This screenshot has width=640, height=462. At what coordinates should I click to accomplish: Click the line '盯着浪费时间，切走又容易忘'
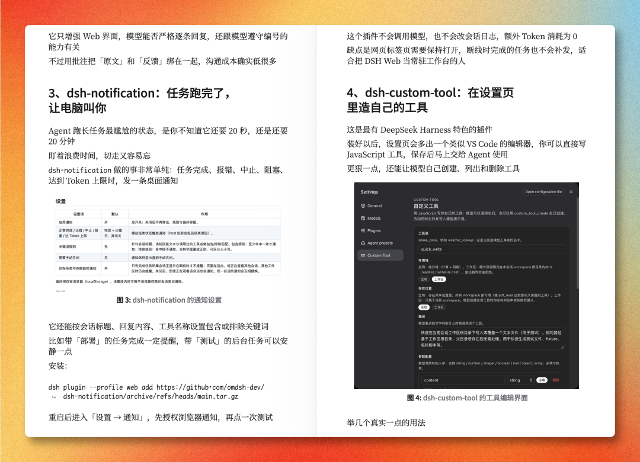(100, 156)
